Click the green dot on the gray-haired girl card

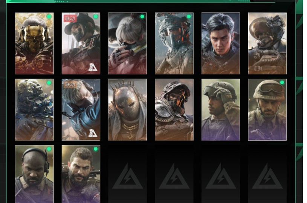pyautogui.click(x=142, y=17)
